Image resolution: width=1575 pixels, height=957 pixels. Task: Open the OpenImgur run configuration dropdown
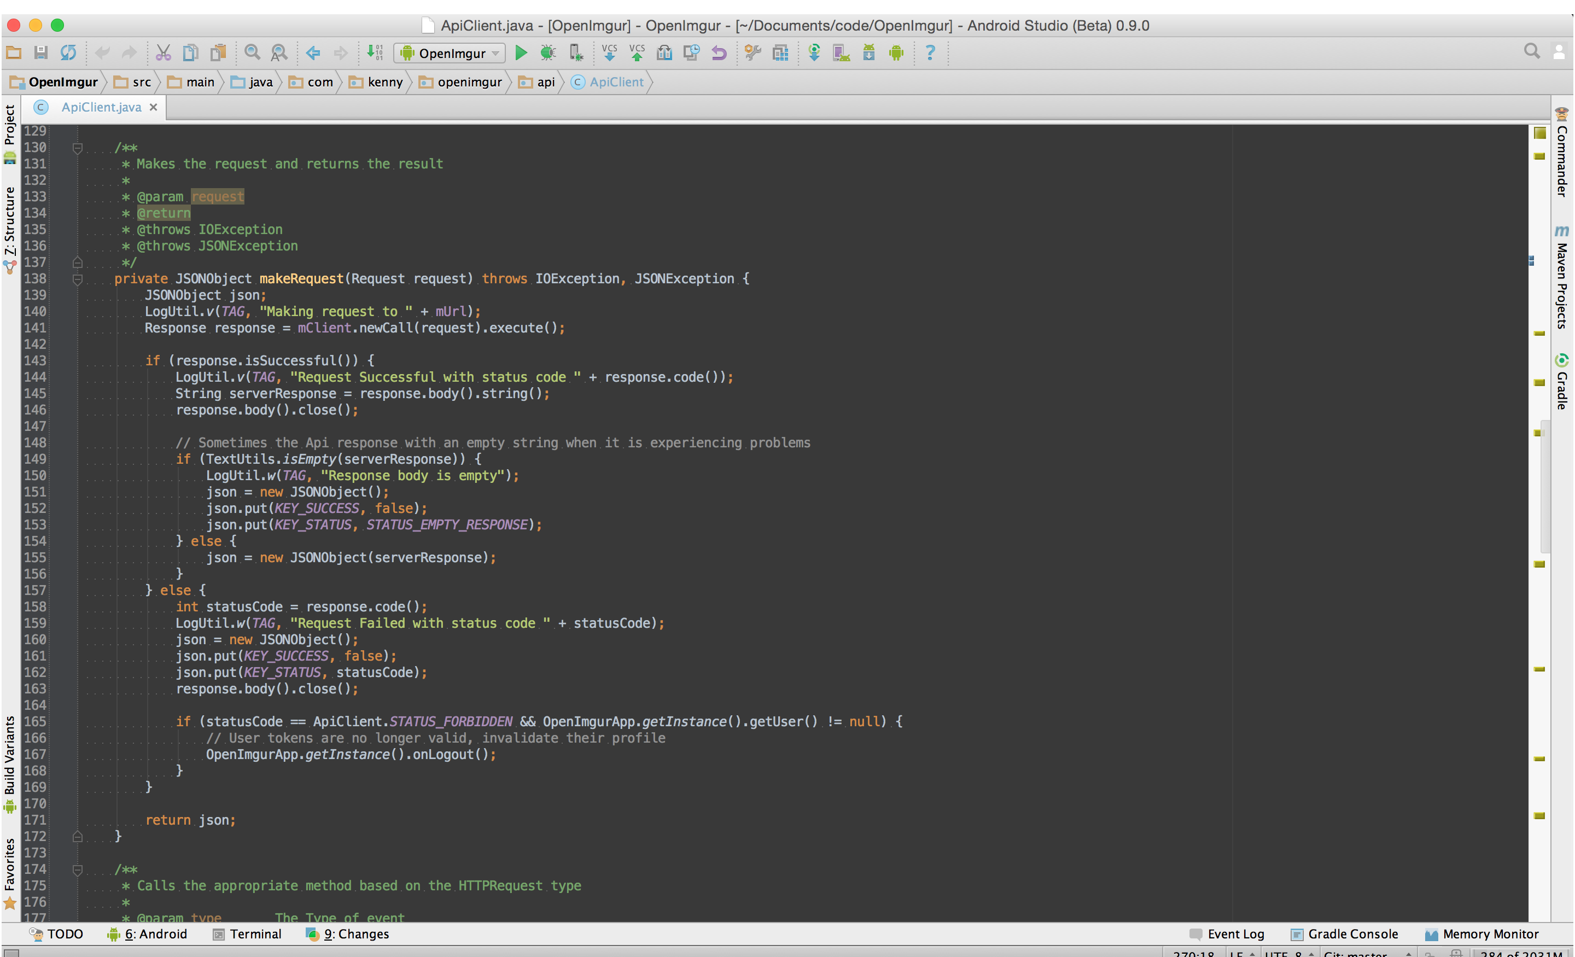coord(451,53)
